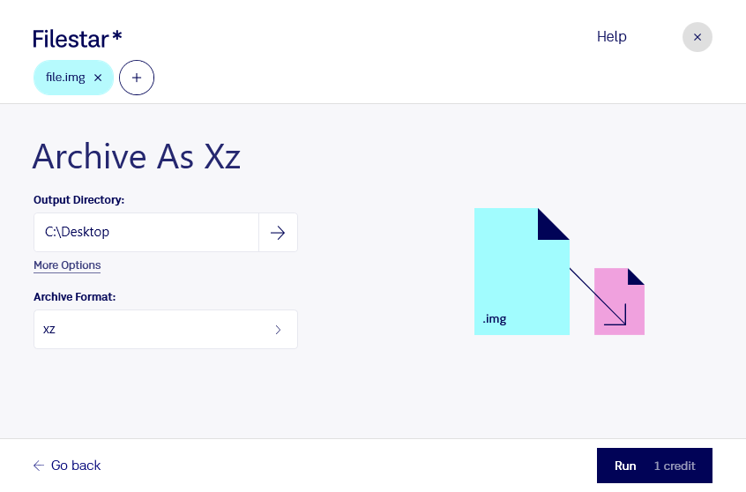Viewport: 746px width, 492px height.
Task: Click the 1 credit label
Action: tap(675, 466)
